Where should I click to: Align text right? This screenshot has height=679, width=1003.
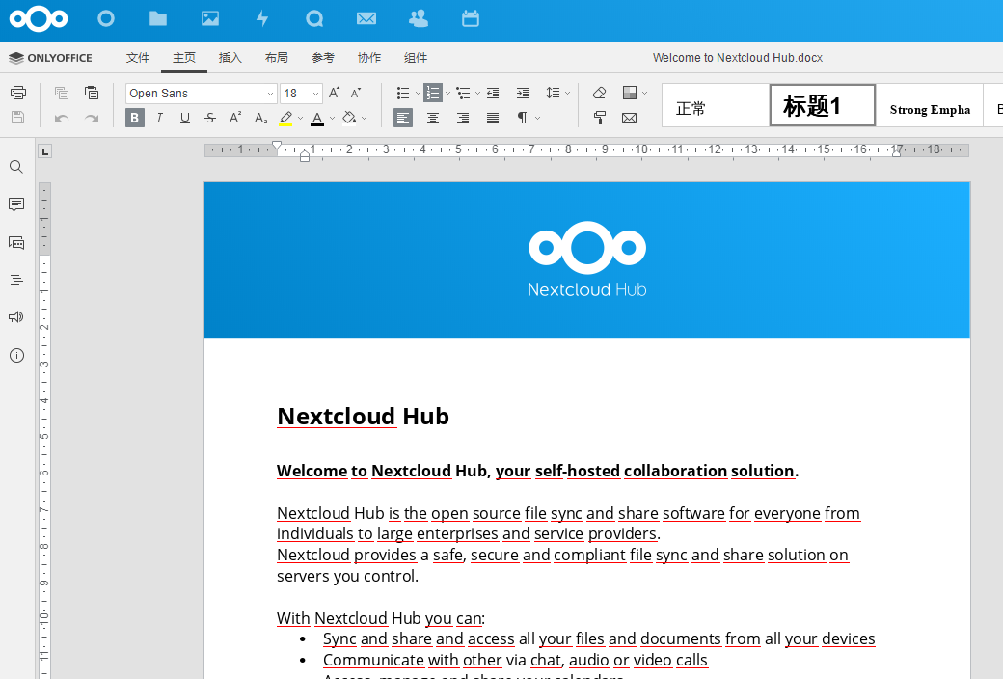463,118
